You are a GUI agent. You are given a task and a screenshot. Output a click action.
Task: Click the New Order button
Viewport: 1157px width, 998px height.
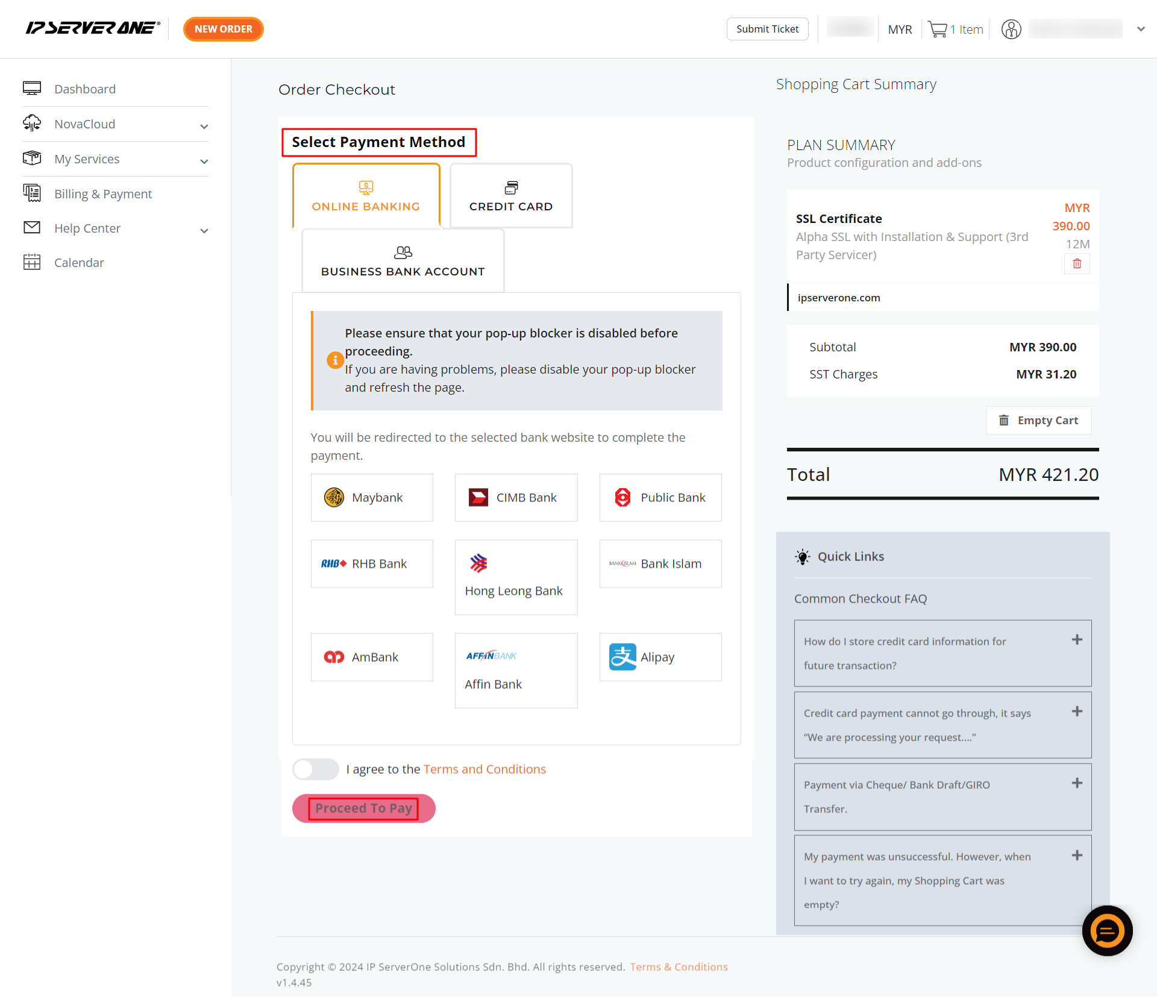(x=224, y=29)
